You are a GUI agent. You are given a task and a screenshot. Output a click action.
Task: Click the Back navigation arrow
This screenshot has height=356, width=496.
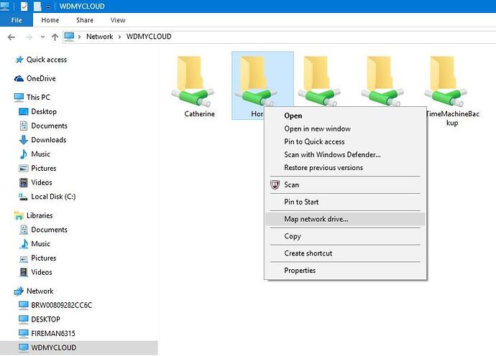point(12,37)
